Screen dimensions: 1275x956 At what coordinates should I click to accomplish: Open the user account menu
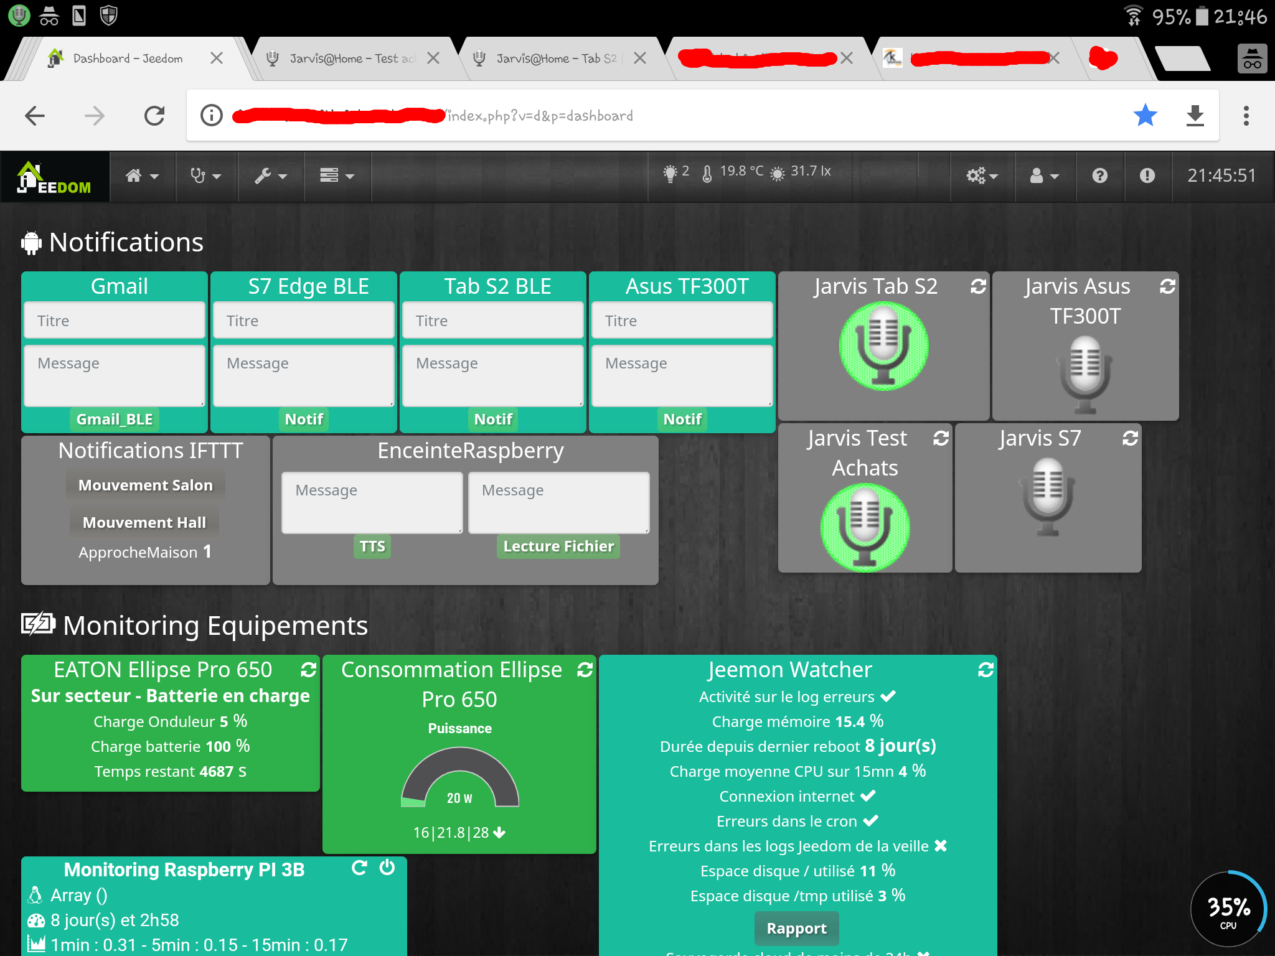click(x=1044, y=176)
